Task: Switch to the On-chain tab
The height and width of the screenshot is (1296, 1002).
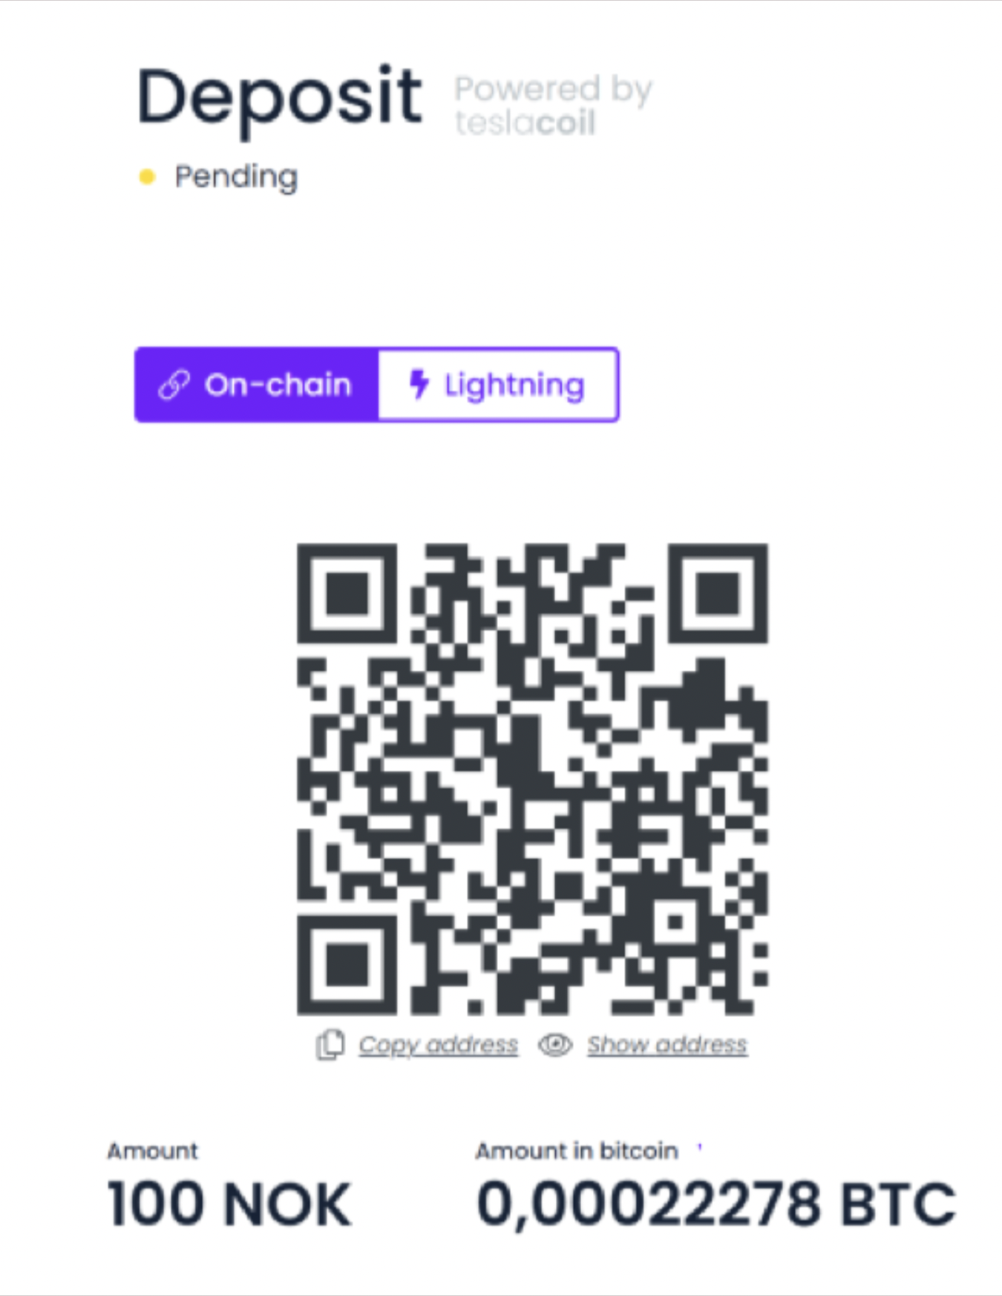Action: tap(257, 384)
